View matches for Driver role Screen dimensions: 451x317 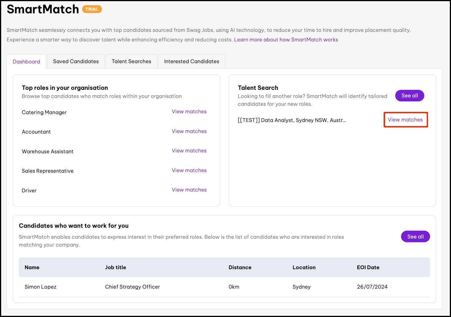[189, 190]
